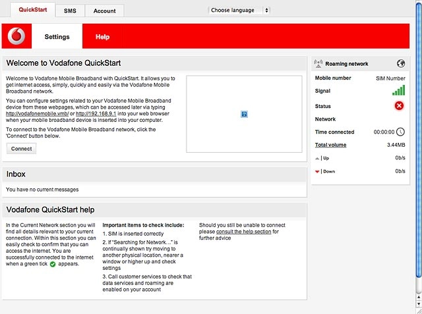Click the Welcome to Vodafone QuickStart heading
Screen dimensions: 422x314
[63, 63]
